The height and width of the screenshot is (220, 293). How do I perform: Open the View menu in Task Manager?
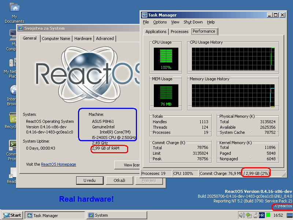point(175,22)
